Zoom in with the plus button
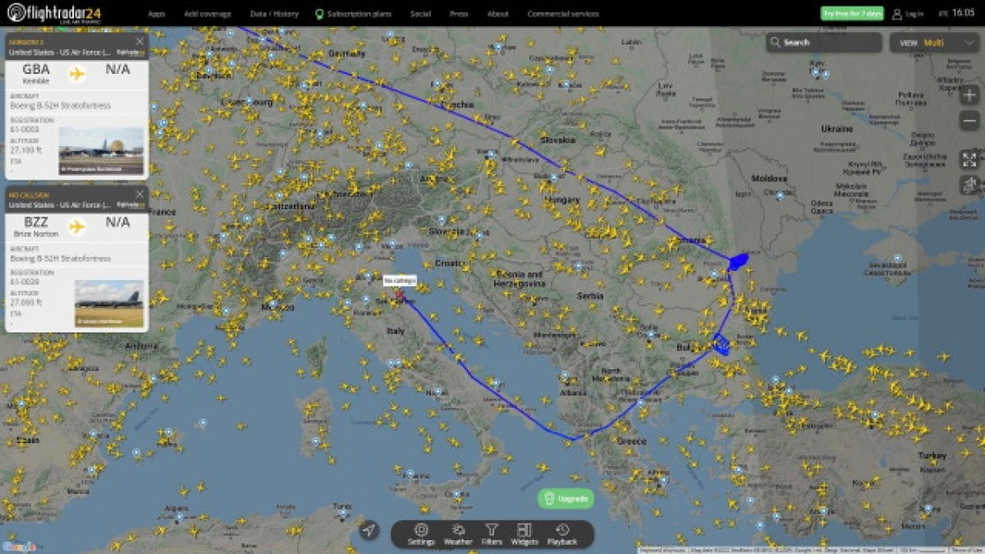Image resolution: width=985 pixels, height=554 pixels. [x=969, y=95]
